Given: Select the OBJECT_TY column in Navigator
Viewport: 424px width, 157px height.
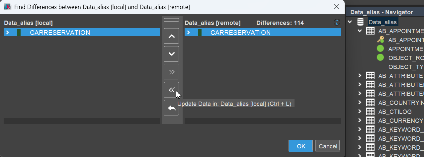Looking at the screenshot, I should 406,67.
